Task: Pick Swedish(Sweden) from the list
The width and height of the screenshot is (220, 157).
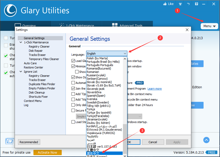Action: click(x=105, y=102)
